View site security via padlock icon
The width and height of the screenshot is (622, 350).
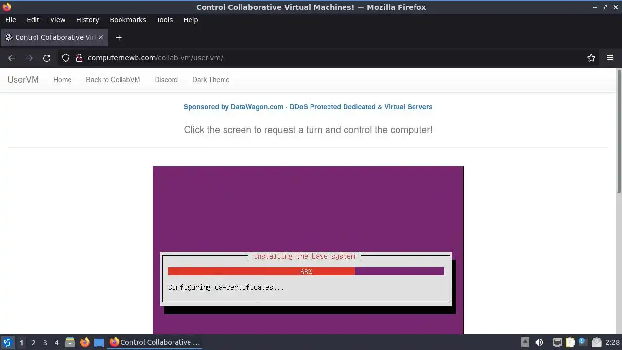tap(79, 58)
